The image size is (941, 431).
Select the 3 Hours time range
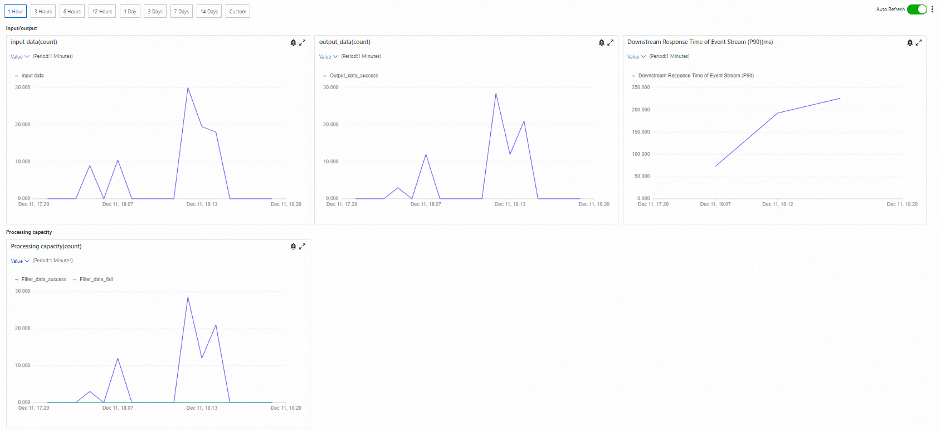(x=43, y=11)
